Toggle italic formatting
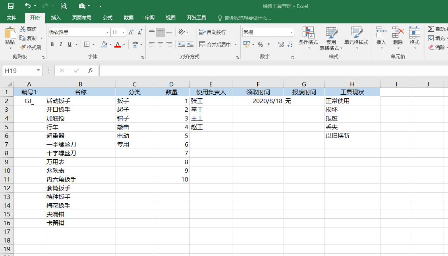This screenshot has height=256, width=448. pos(60,44)
